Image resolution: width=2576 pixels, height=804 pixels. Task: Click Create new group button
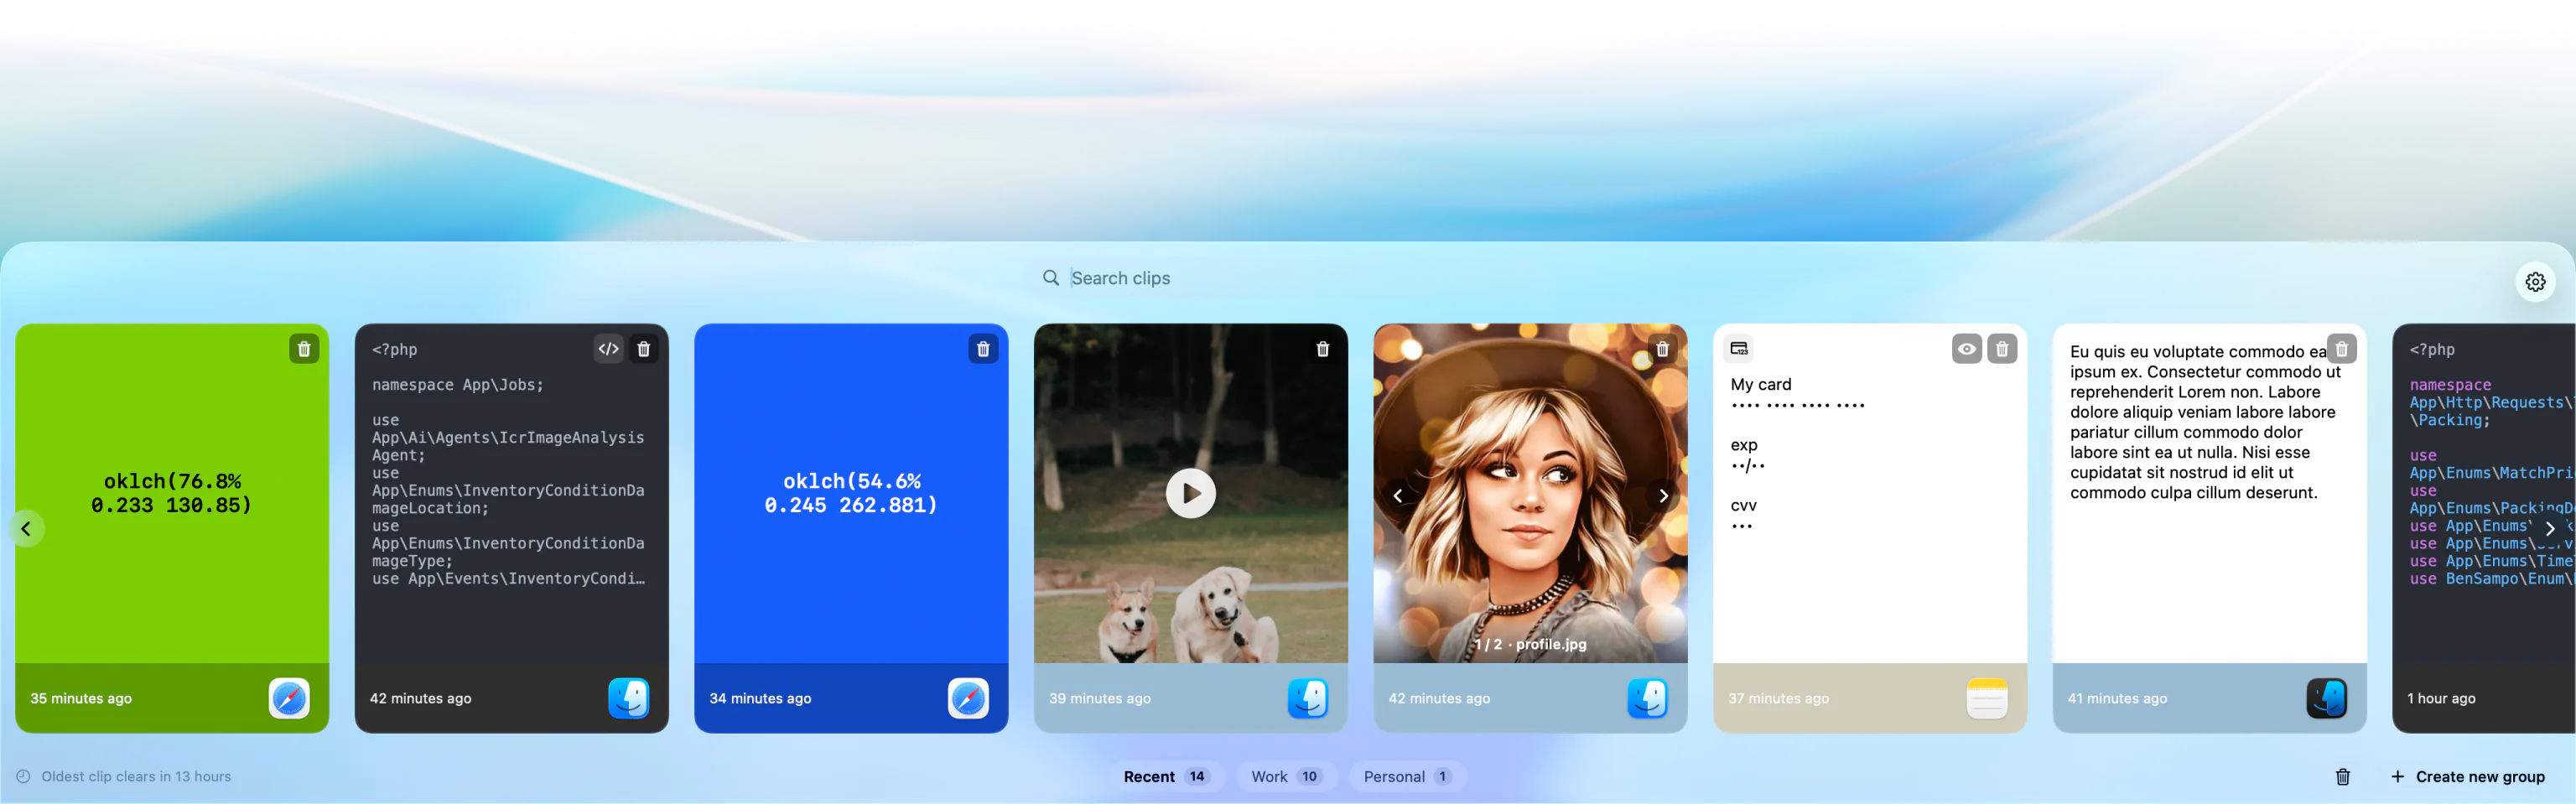pos(2468,777)
